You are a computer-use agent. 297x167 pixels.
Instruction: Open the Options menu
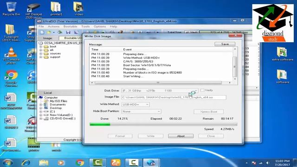(x=100, y=26)
